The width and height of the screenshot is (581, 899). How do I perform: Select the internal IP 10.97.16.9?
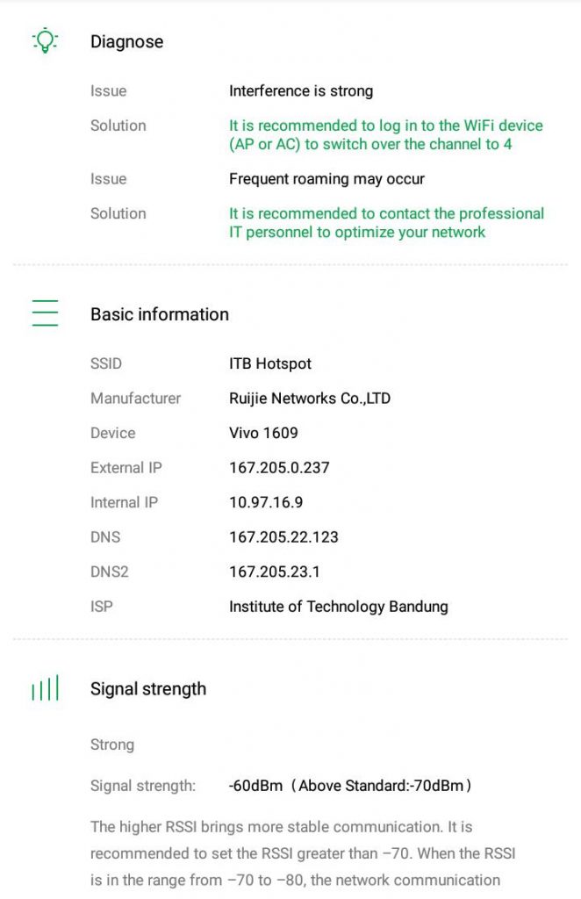[266, 502]
